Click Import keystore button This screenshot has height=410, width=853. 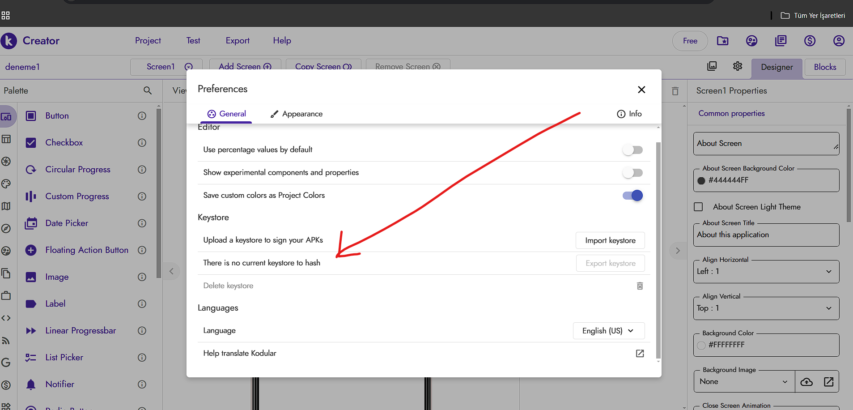click(x=610, y=240)
